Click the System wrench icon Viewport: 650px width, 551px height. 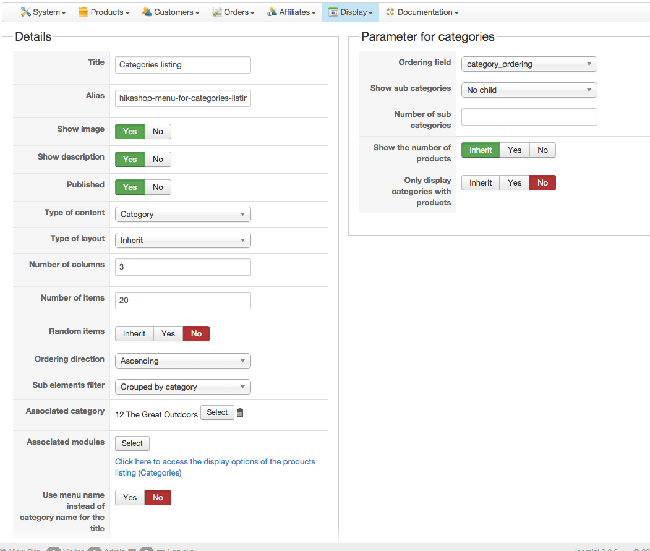tap(26, 12)
